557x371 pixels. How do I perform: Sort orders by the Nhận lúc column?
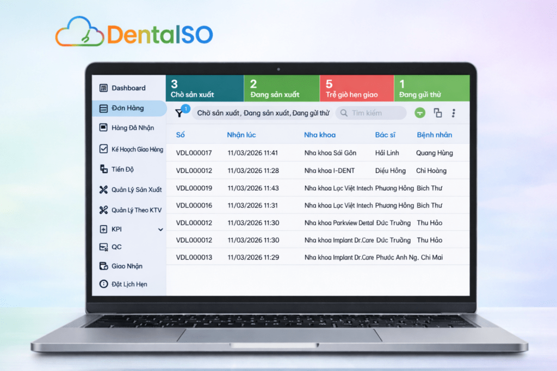[x=241, y=135]
